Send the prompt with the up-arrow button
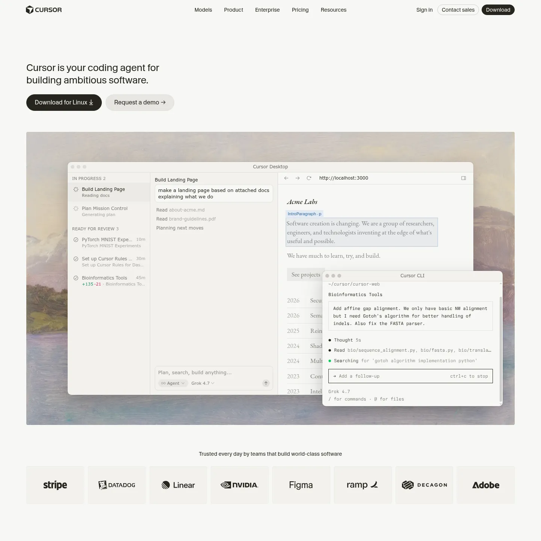 [x=266, y=383]
